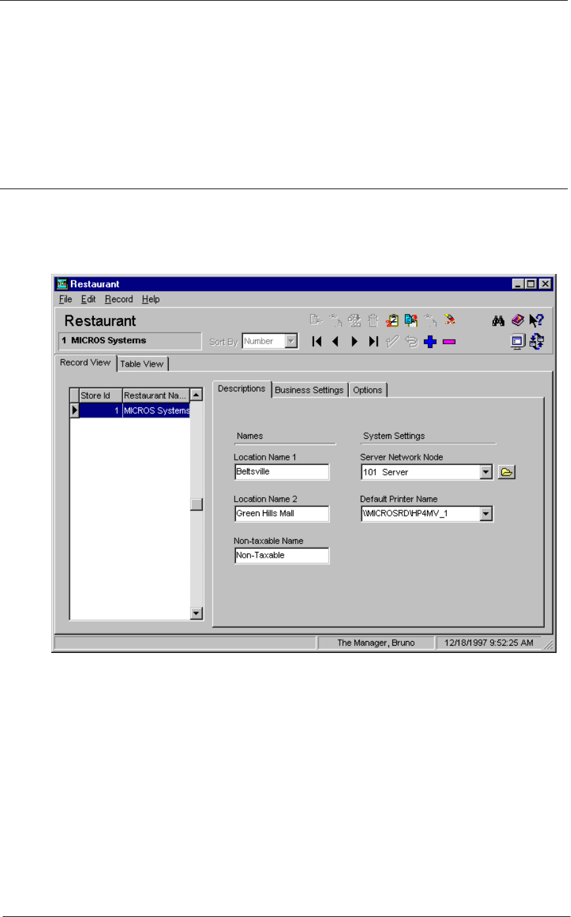Open the purple help book icon
This screenshot has height=917, width=571.
518,321
